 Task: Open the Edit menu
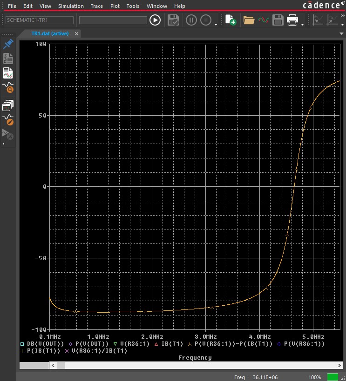28,6
